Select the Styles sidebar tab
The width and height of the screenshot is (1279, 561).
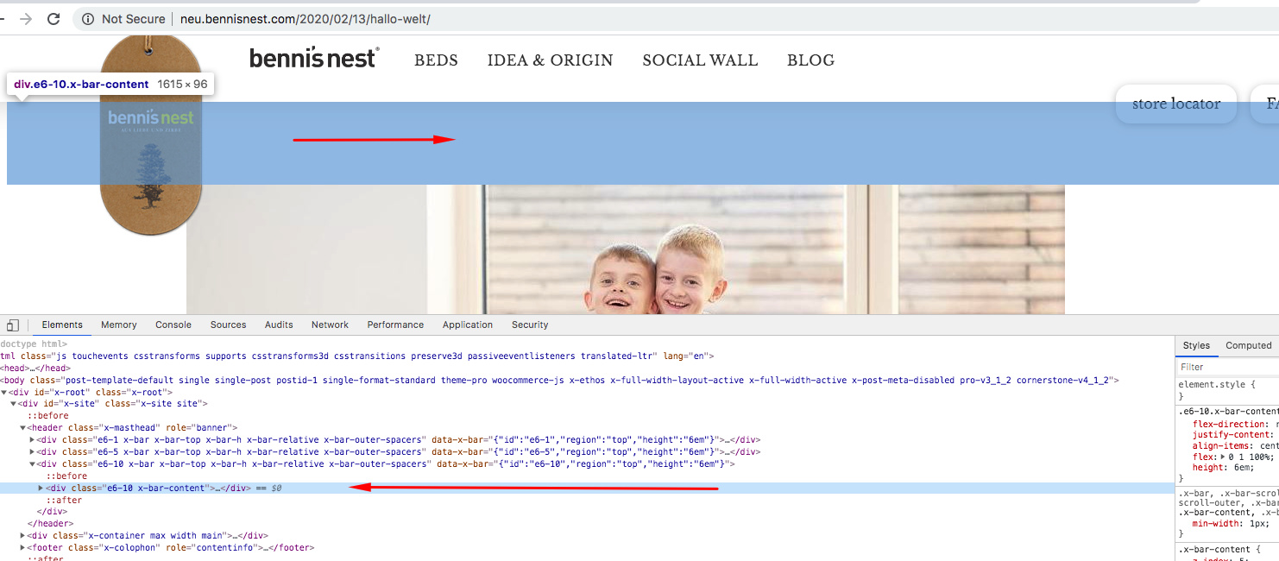pos(1196,346)
